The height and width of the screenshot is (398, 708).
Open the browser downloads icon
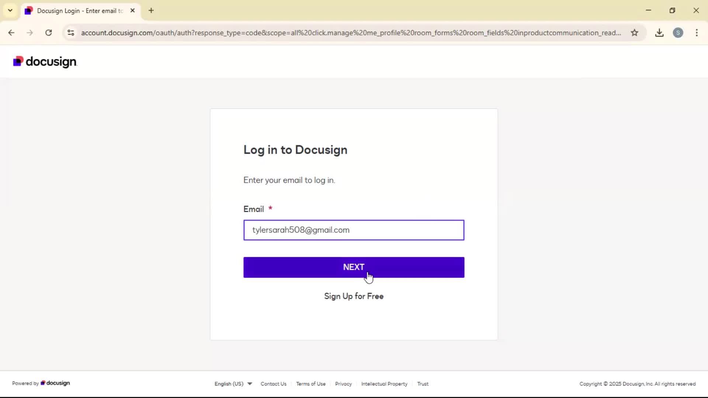(x=659, y=33)
